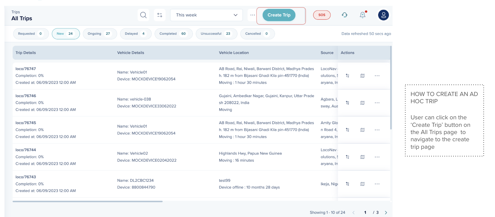The height and width of the screenshot is (217, 495).
Task: Select the Delayed trips tab
Action: [135, 34]
